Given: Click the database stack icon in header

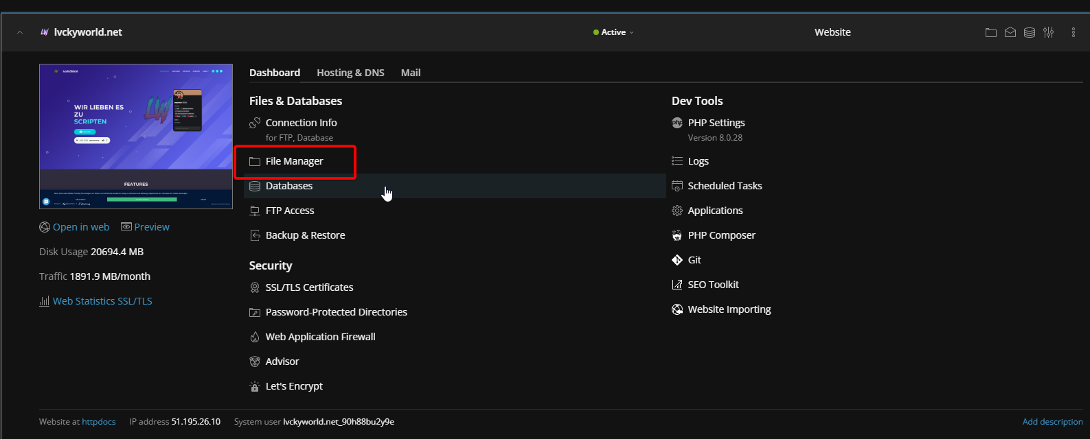Looking at the screenshot, I should click(x=1029, y=32).
